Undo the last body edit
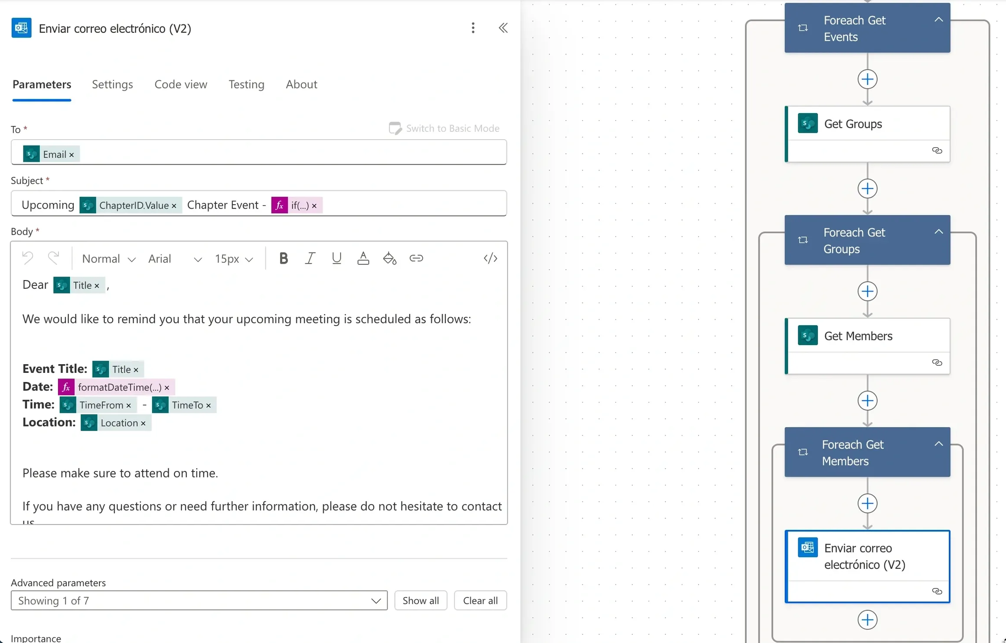Image resolution: width=1006 pixels, height=643 pixels. pos(28,258)
